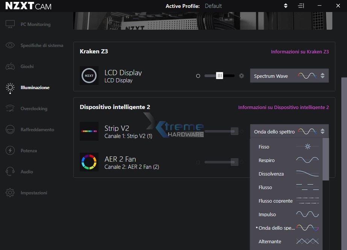Click the AER 2 Fan color ring icon
This screenshot has width=347, height=250.
click(x=89, y=162)
